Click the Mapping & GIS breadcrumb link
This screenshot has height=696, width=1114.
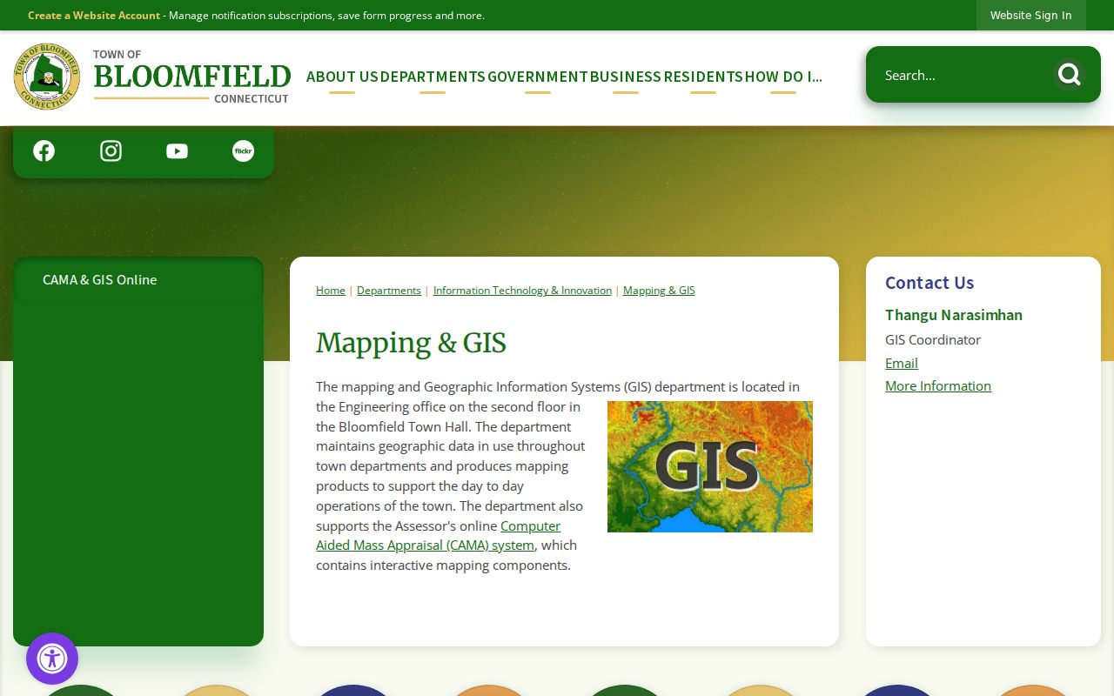659,291
